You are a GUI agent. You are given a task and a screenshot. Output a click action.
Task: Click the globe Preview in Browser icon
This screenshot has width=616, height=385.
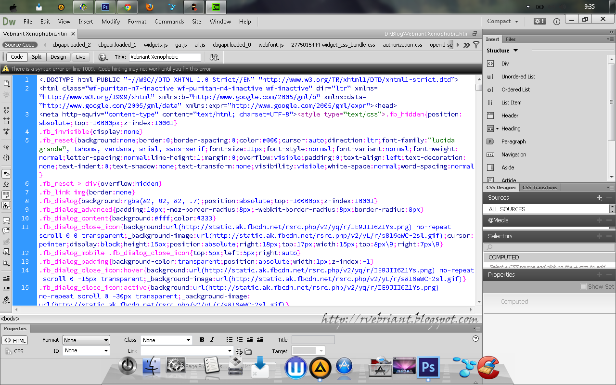tap(103, 57)
